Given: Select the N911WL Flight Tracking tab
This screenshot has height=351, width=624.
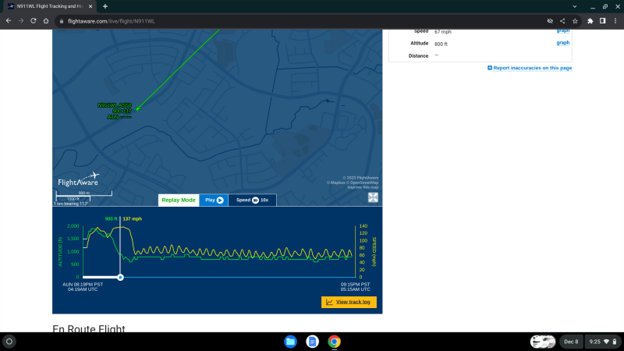Looking at the screenshot, I should point(48,6).
